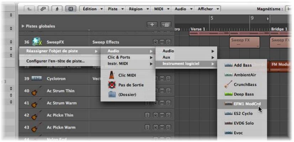Click the Ac Pickn Warm guitar icon
The image size is (294, 142).
coord(37,127)
